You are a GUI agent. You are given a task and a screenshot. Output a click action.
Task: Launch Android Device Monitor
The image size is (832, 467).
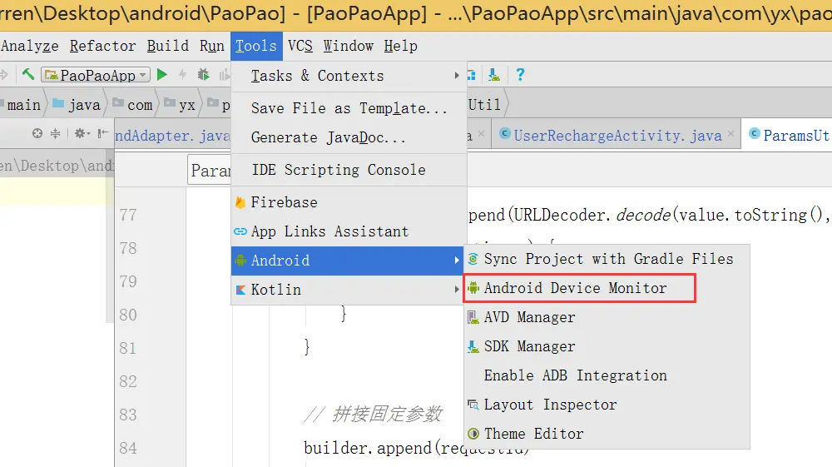[607, 288]
